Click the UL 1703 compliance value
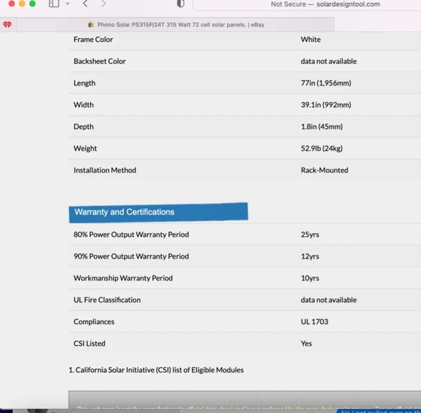 click(315, 322)
